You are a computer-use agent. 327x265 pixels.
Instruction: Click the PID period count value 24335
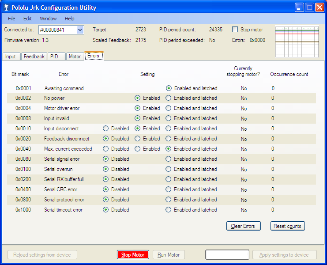pos(216,30)
